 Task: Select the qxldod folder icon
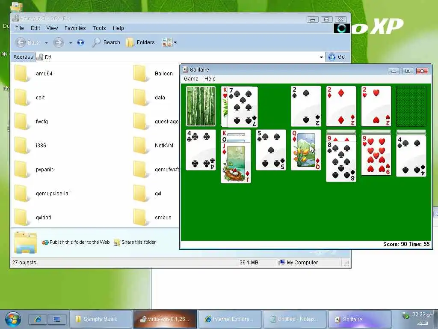22,218
